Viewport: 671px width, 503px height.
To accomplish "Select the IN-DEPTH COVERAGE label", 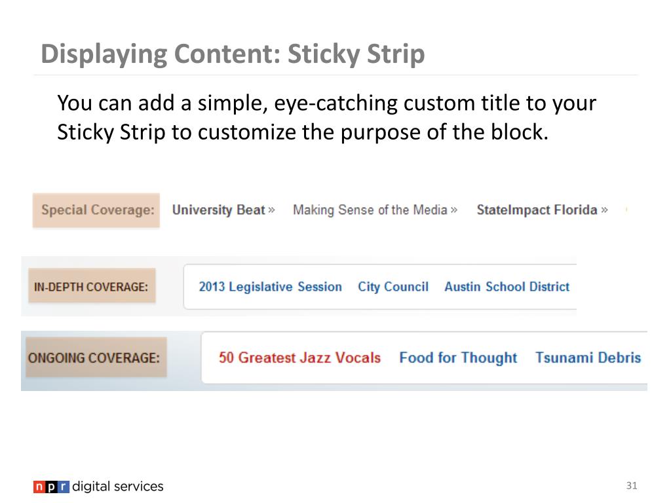I will coord(92,286).
